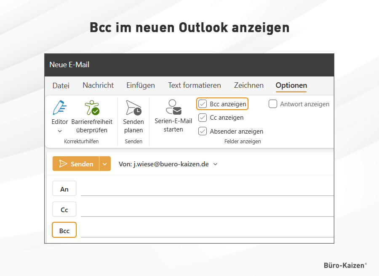This screenshot has width=379, height=276.
Task: Click the Editor pen icon
Action: (x=60, y=108)
